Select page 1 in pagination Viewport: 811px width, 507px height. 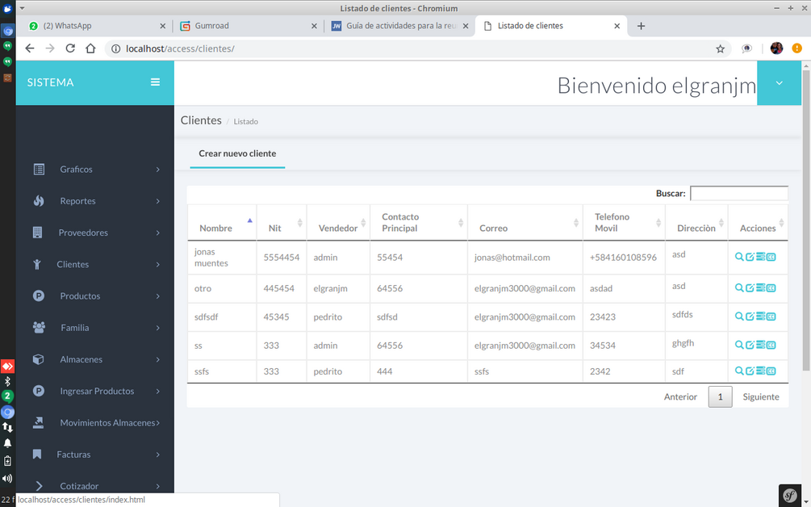tap(720, 397)
